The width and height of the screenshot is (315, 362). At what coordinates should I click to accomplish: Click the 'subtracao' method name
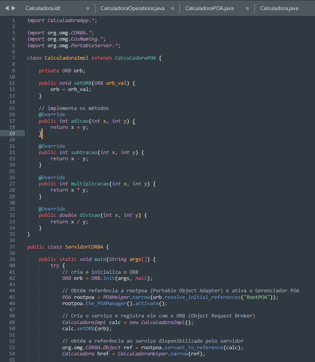pyautogui.click(x=84, y=153)
